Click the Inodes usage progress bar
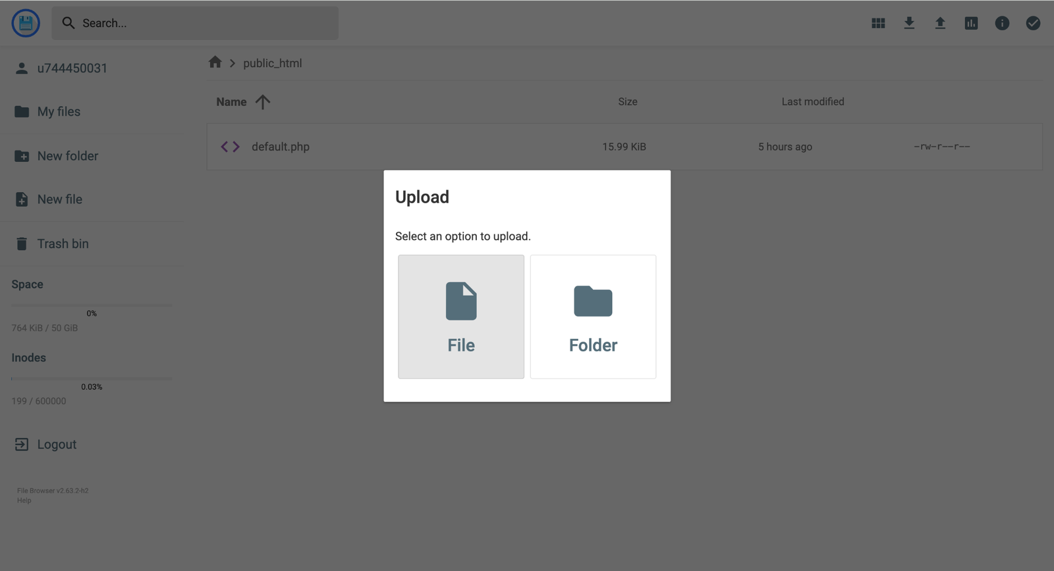This screenshot has height=571, width=1054. pyautogui.click(x=92, y=378)
